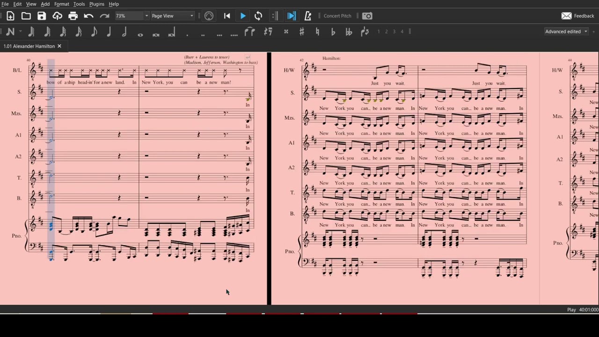The height and width of the screenshot is (337, 599).
Task: Select the half note duration
Action: pos(124,32)
